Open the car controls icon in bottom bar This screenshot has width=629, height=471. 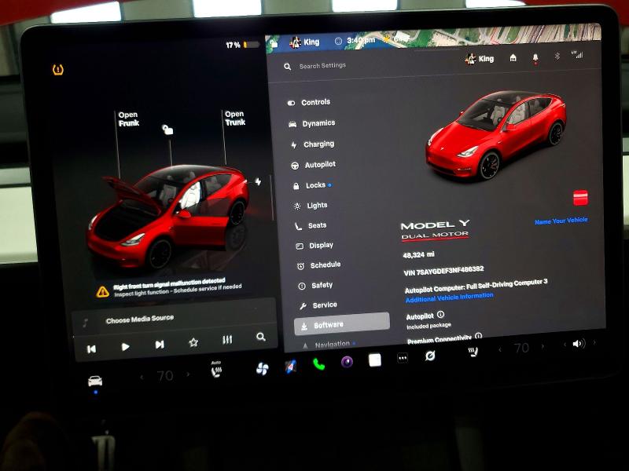pos(95,381)
